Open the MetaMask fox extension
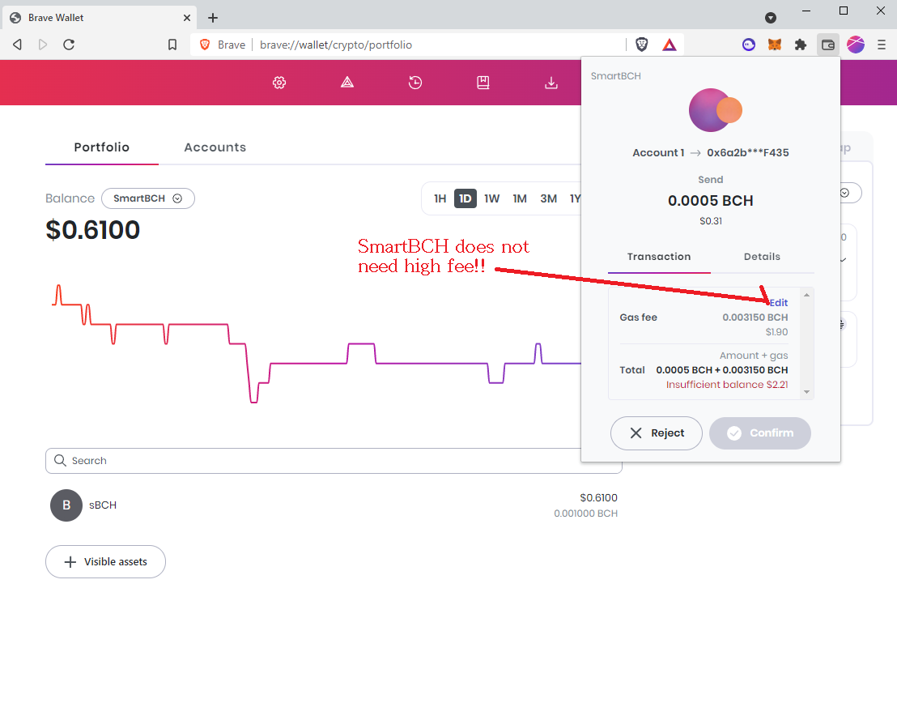 tap(775, 45)
